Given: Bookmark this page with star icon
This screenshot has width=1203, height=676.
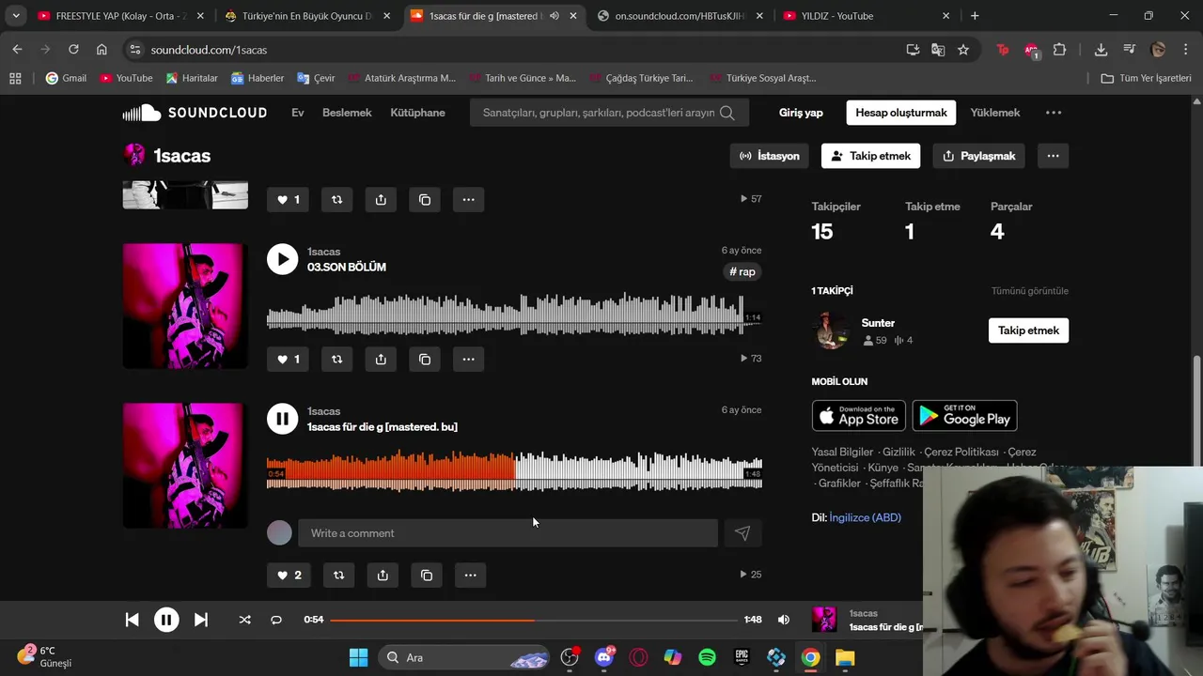Looking at the screenshot, I should pos(963,50).
